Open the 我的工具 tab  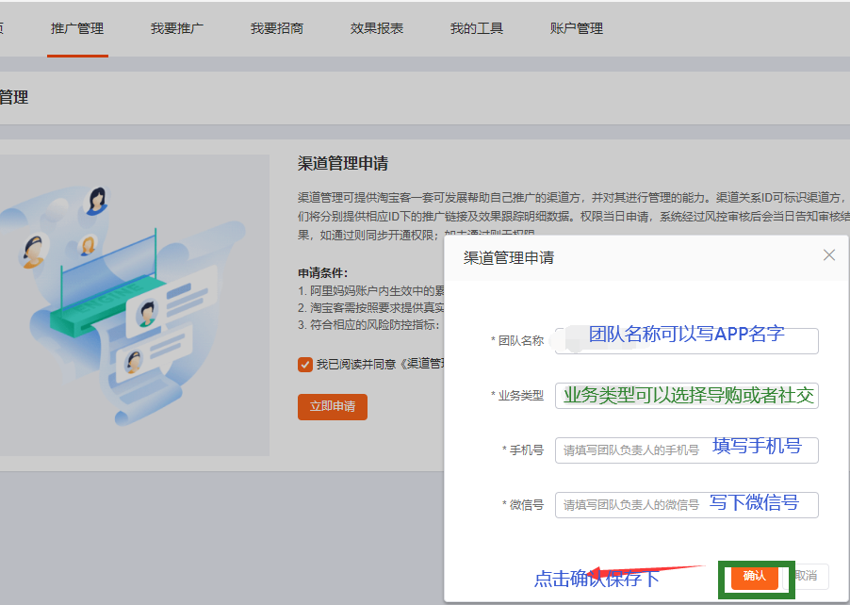pyautogui.click(x=477, y=28)
